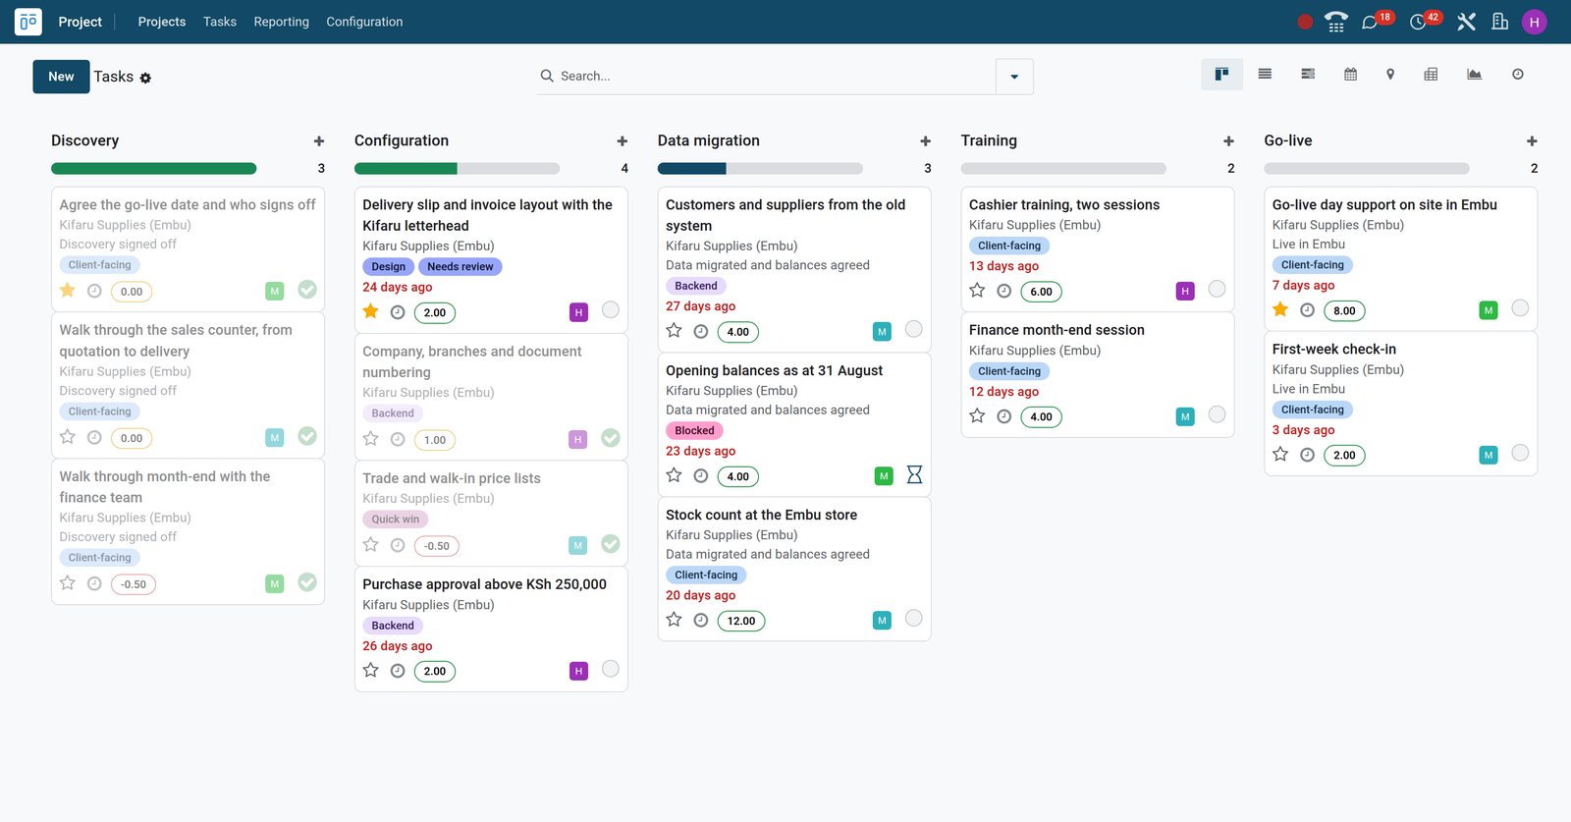Open the Tasks gear settings menu
The image size is (1571, 822).
(145, 78)
